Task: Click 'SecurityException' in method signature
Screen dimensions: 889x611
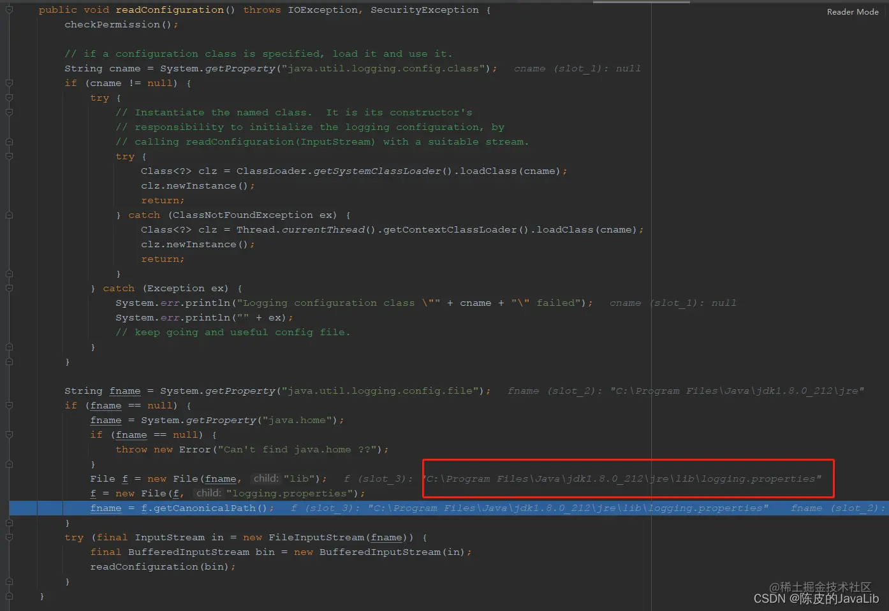Action: (425, 10)
